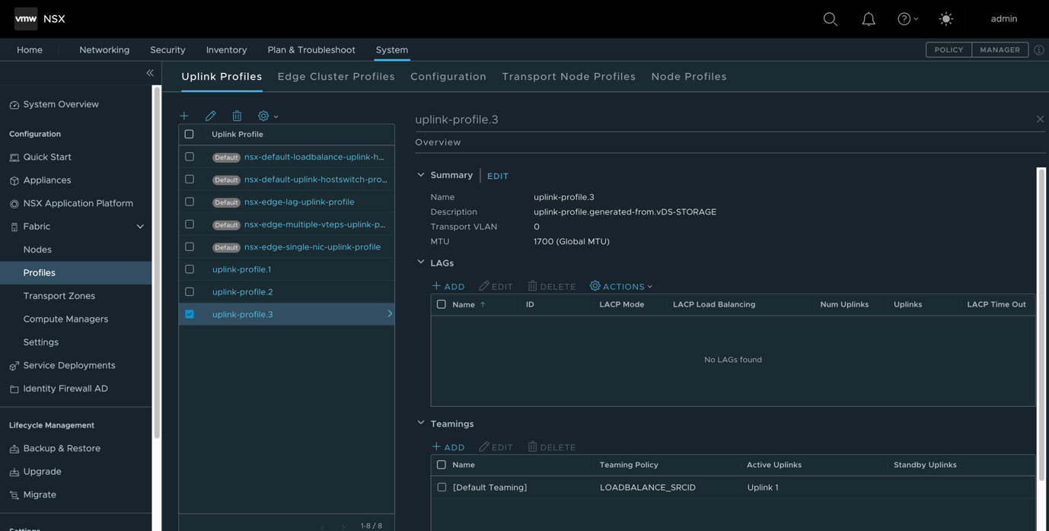The height and width of the screenshot is (531, 1049).
Task: Go to the Networking menu
Action: [x=104, y=50]
